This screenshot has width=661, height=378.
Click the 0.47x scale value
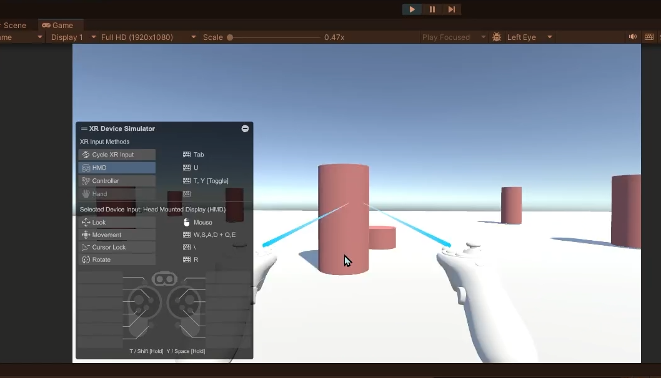click(334, 37)
